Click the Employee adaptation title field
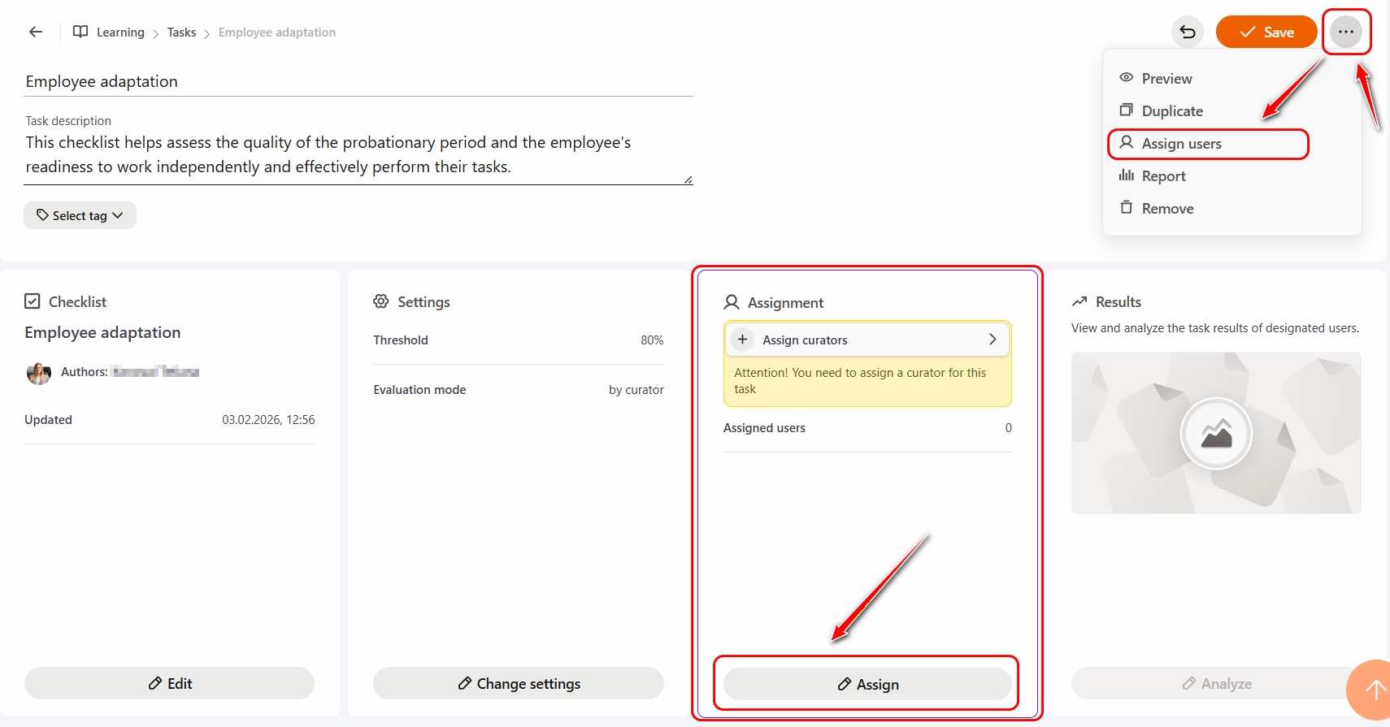Screen dimensions: 1390x727 358,82
